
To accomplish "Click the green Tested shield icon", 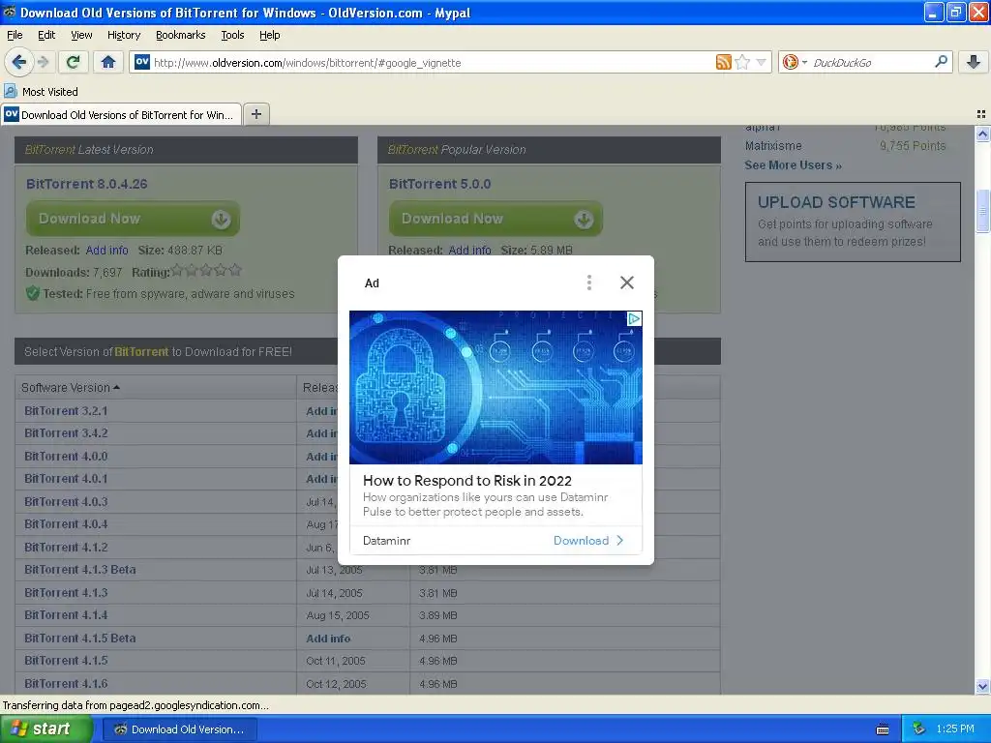I will (33, 293).
